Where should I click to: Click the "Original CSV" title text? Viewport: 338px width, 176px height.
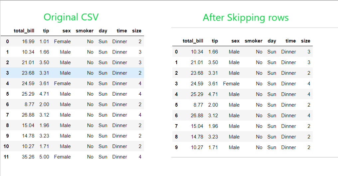tap(71, 17)
